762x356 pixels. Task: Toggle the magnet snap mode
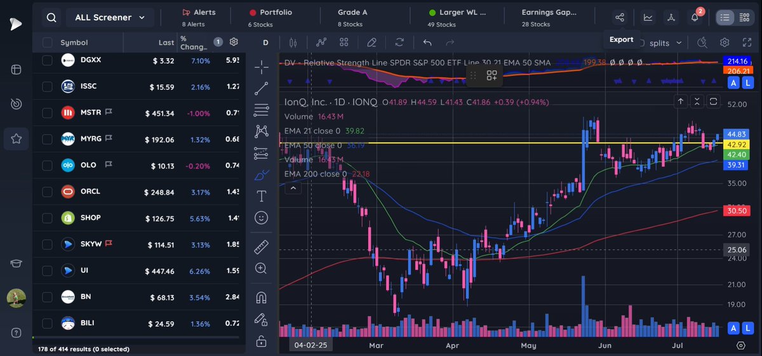pos(261,298)
